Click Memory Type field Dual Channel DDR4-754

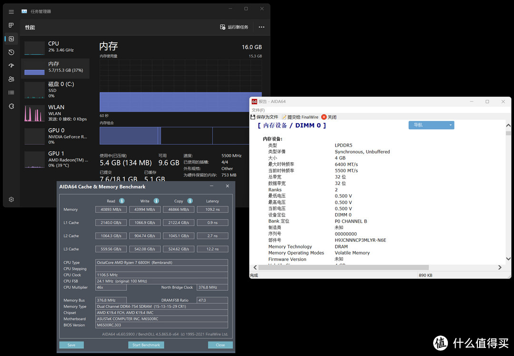[x=162, y=307]
